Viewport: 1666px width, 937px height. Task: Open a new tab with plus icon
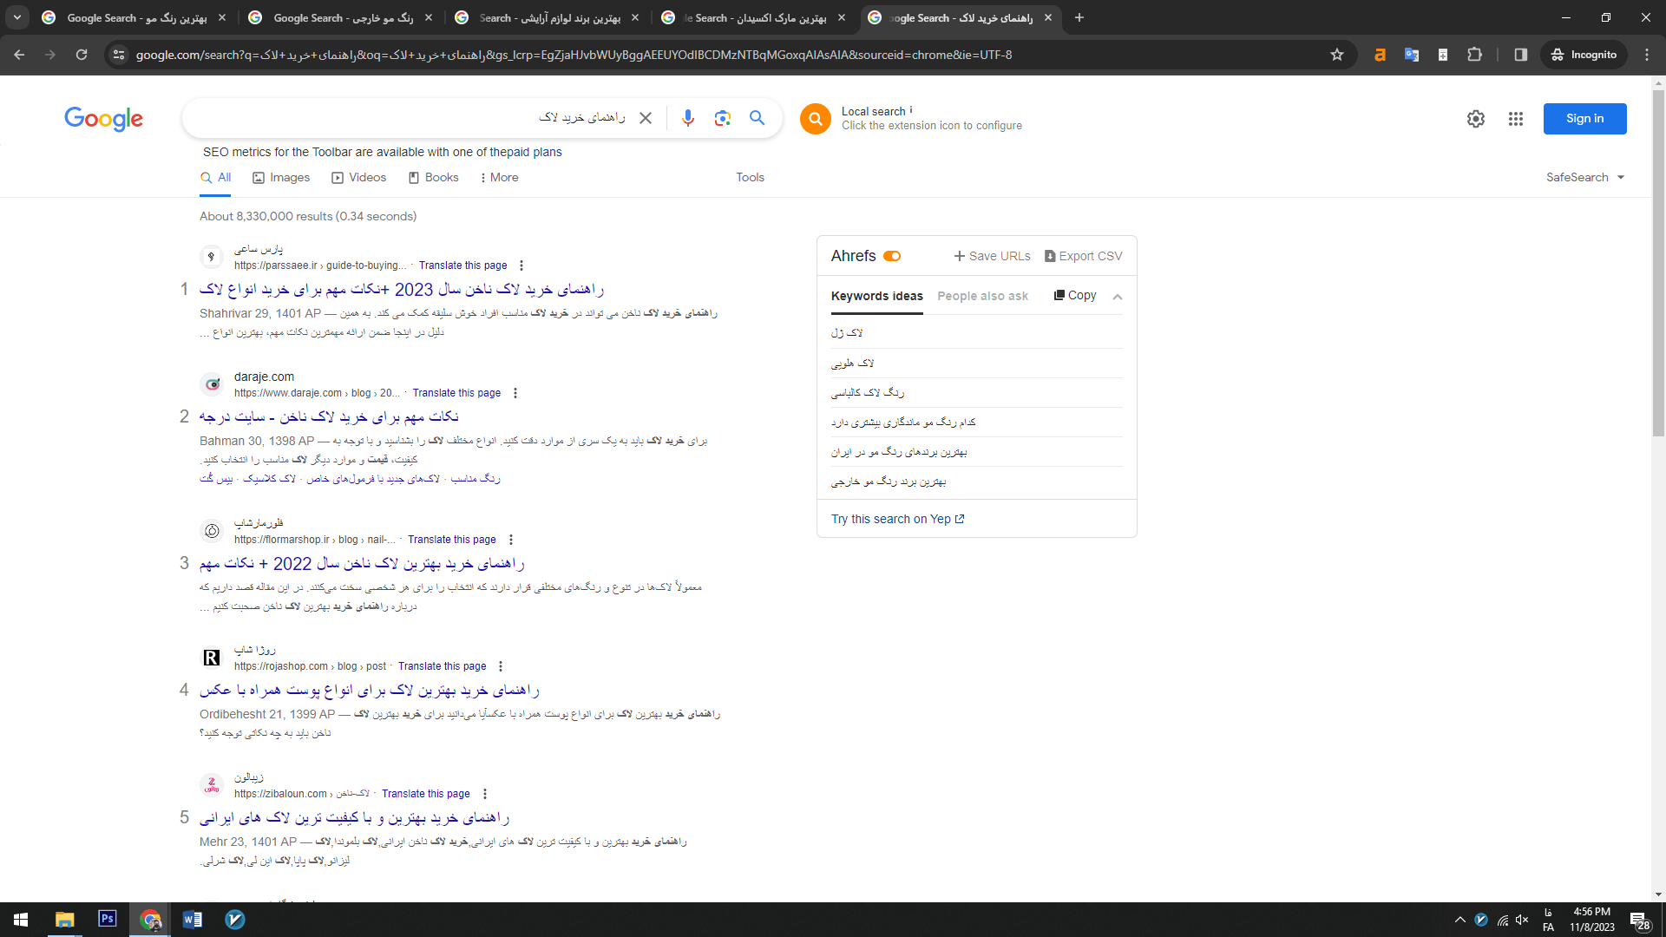[1079, 17]
